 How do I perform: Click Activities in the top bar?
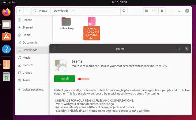pos(9,2)
